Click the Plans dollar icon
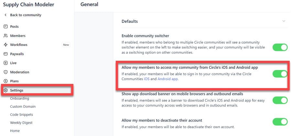This screenshot has width=291, height=136. tap(5, 81)
